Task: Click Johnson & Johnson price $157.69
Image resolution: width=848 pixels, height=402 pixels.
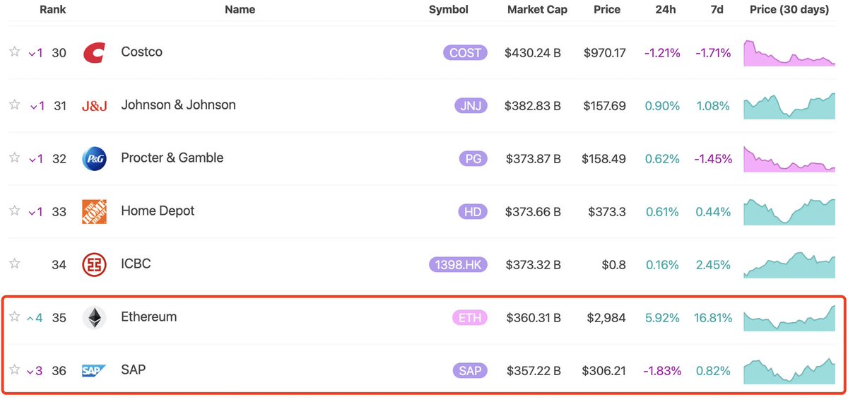Action: 605,106
